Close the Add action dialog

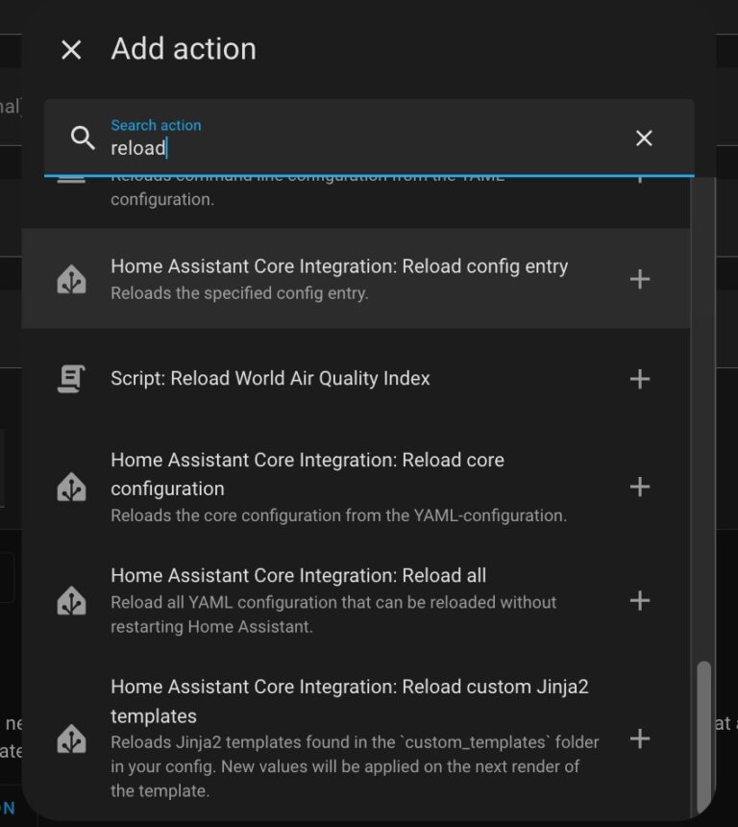[71, 49]
